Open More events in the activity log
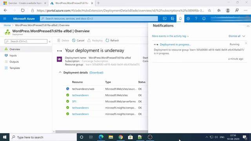 point(170,36)
